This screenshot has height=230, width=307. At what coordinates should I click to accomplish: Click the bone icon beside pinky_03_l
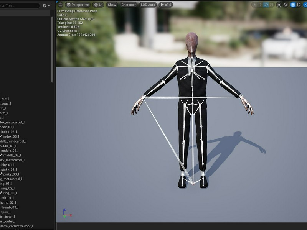(x=1, y=174)
